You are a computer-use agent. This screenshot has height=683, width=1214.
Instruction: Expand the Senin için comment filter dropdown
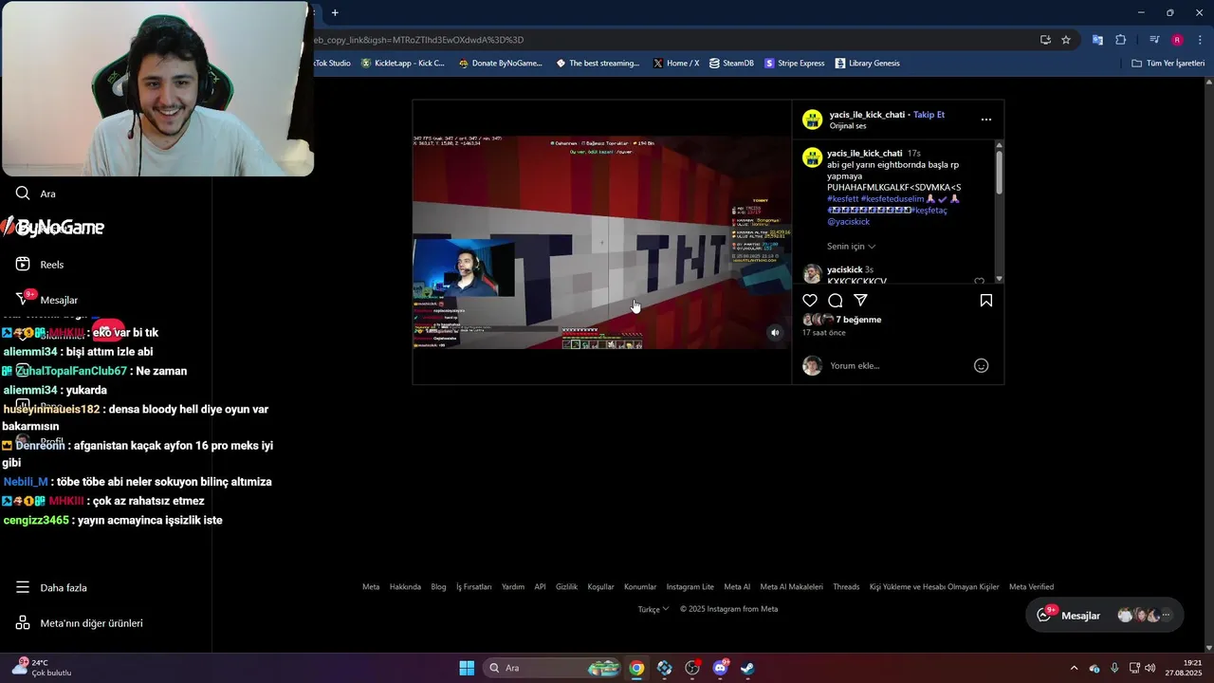pos(851,247)
